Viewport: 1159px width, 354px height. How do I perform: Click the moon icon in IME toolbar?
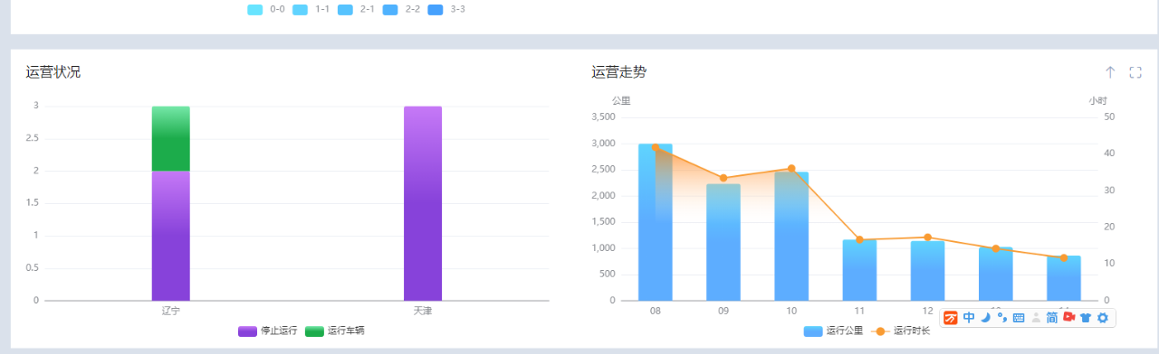tap(986, 318)
